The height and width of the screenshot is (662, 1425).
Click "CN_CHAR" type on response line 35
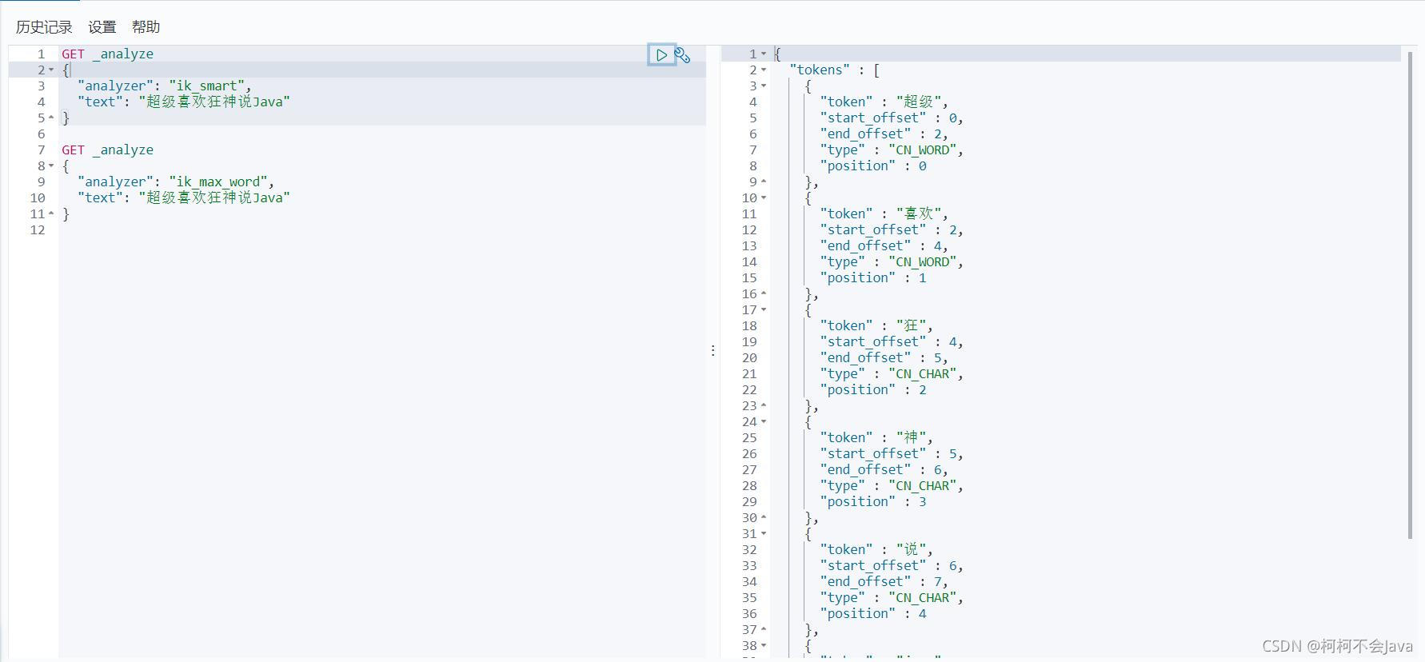coord(922,598)
